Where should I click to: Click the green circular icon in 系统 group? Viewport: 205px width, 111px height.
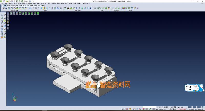(x=129, y=8)
